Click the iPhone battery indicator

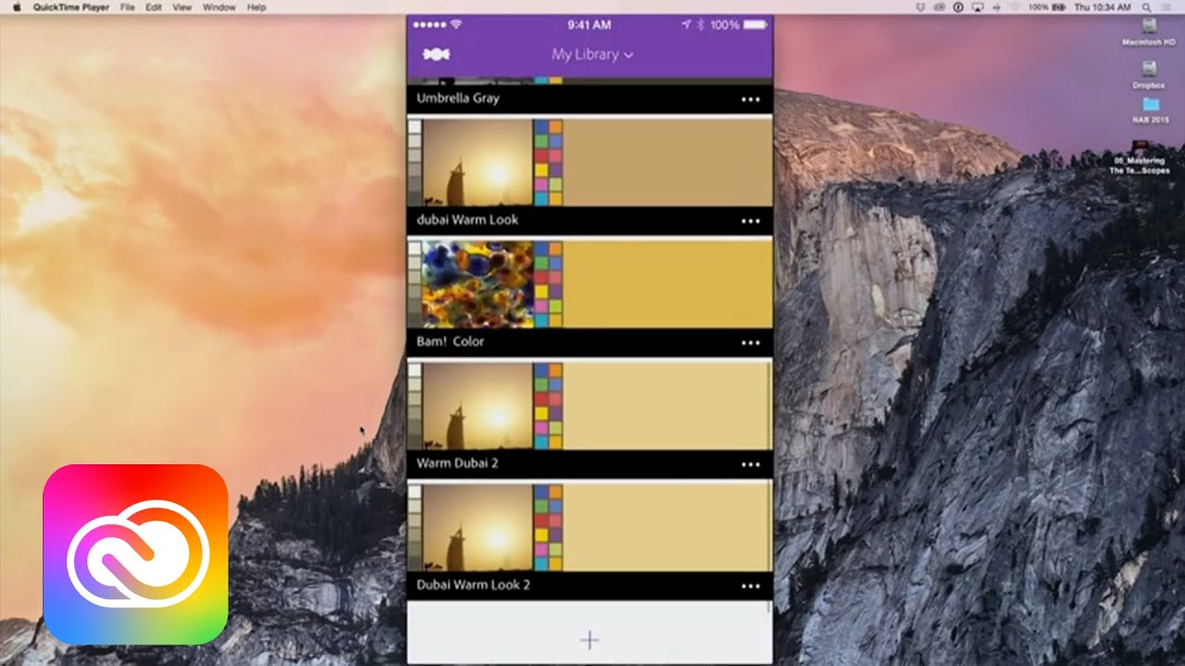(755, 24)
